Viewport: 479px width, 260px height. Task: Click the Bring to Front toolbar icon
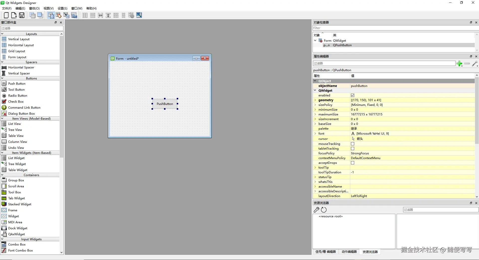click(x=40, y=15)
